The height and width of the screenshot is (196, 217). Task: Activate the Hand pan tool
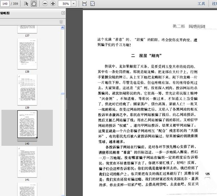(x=34, y=4)
